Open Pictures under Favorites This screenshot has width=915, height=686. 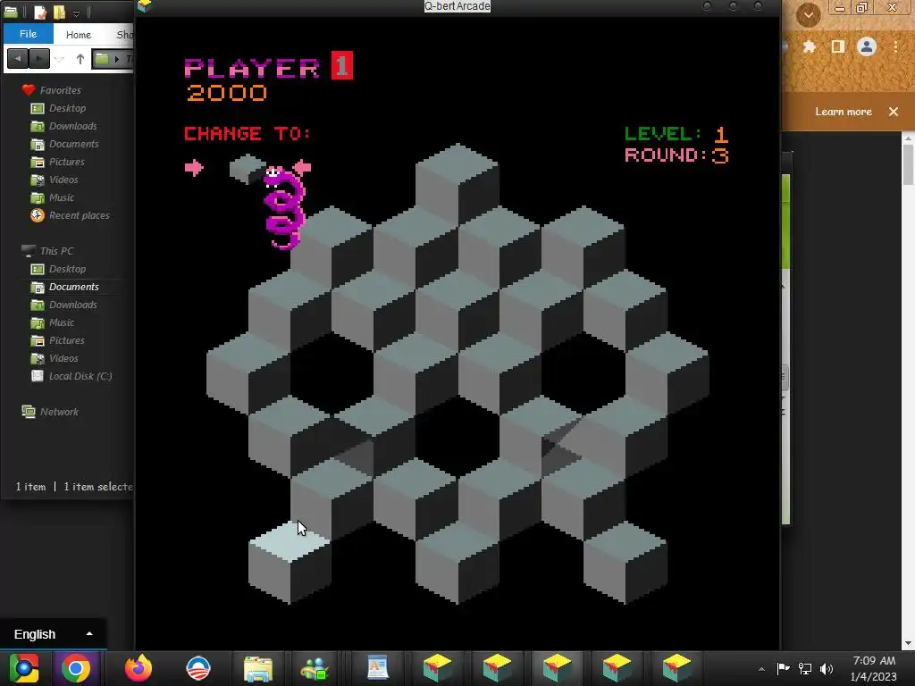[x=66, y=163]
